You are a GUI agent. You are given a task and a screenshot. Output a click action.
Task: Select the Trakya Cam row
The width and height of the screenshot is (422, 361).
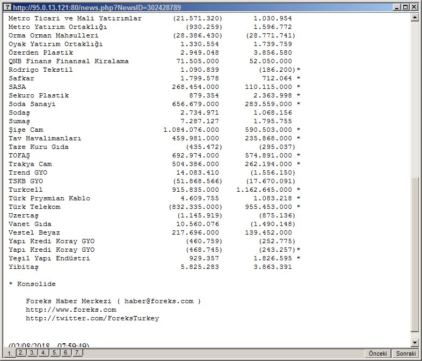pos(155,164)
